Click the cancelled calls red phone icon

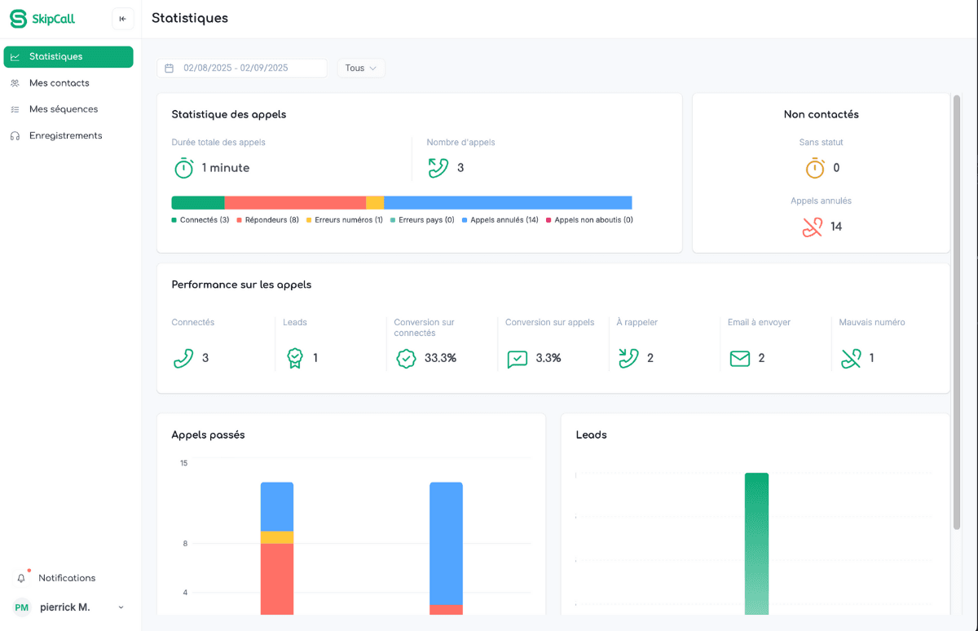pyautogui.click(x=813, y=227)
